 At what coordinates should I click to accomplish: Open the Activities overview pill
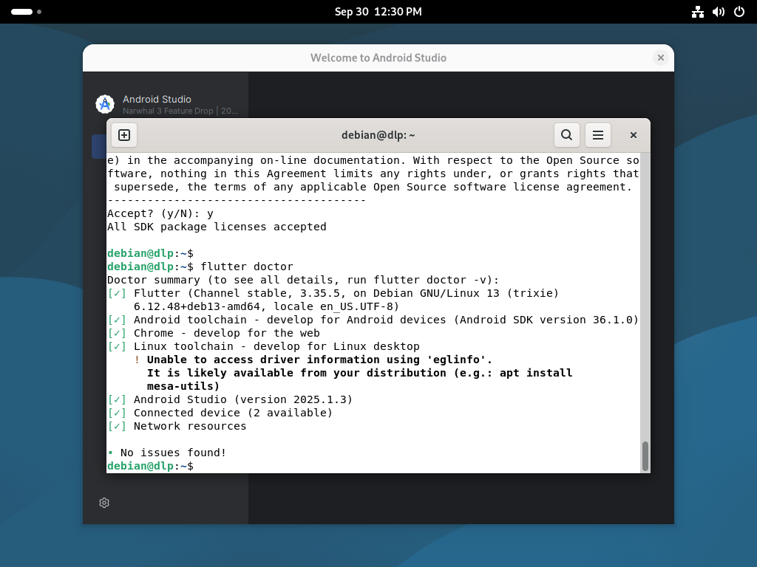tap(22, 12)
